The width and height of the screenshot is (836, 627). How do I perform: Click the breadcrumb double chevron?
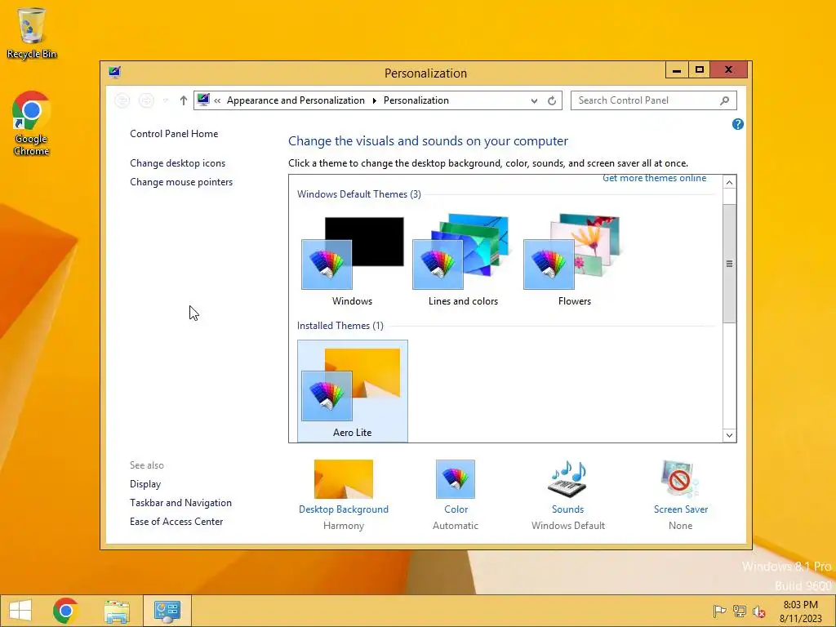(217, 100)
